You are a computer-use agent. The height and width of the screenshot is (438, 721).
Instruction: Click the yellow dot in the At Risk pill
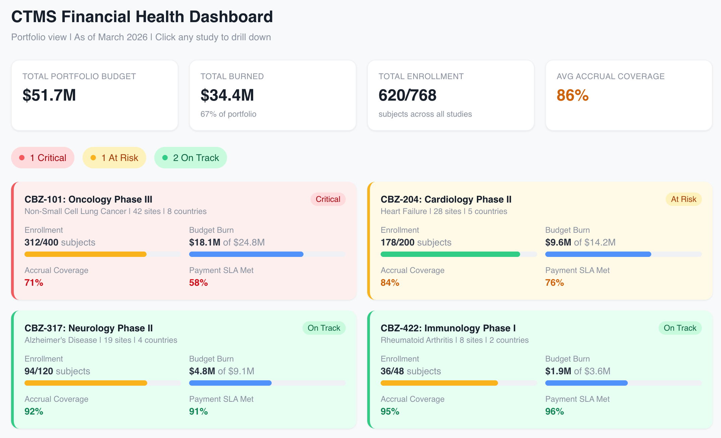point(93,158)
